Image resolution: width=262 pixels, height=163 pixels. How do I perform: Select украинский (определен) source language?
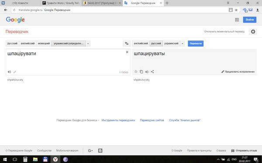[x=69, y=44]
